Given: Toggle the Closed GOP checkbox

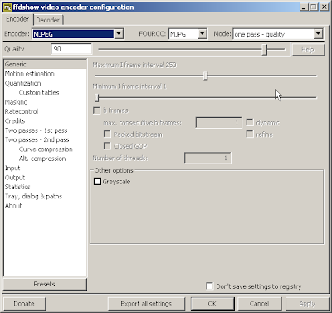Looking at the screenshot, I should (107, 146).
